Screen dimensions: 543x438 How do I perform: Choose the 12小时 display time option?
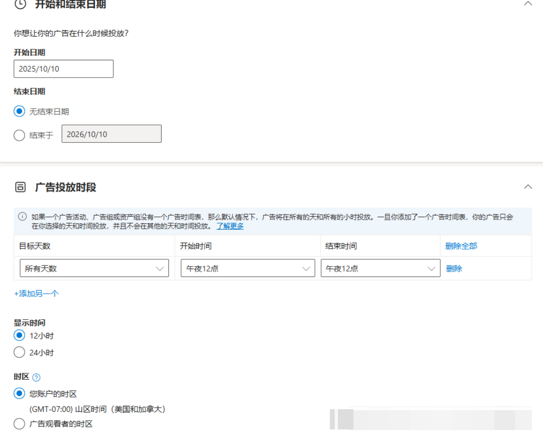pyautogui.click(x=19, y=335)
